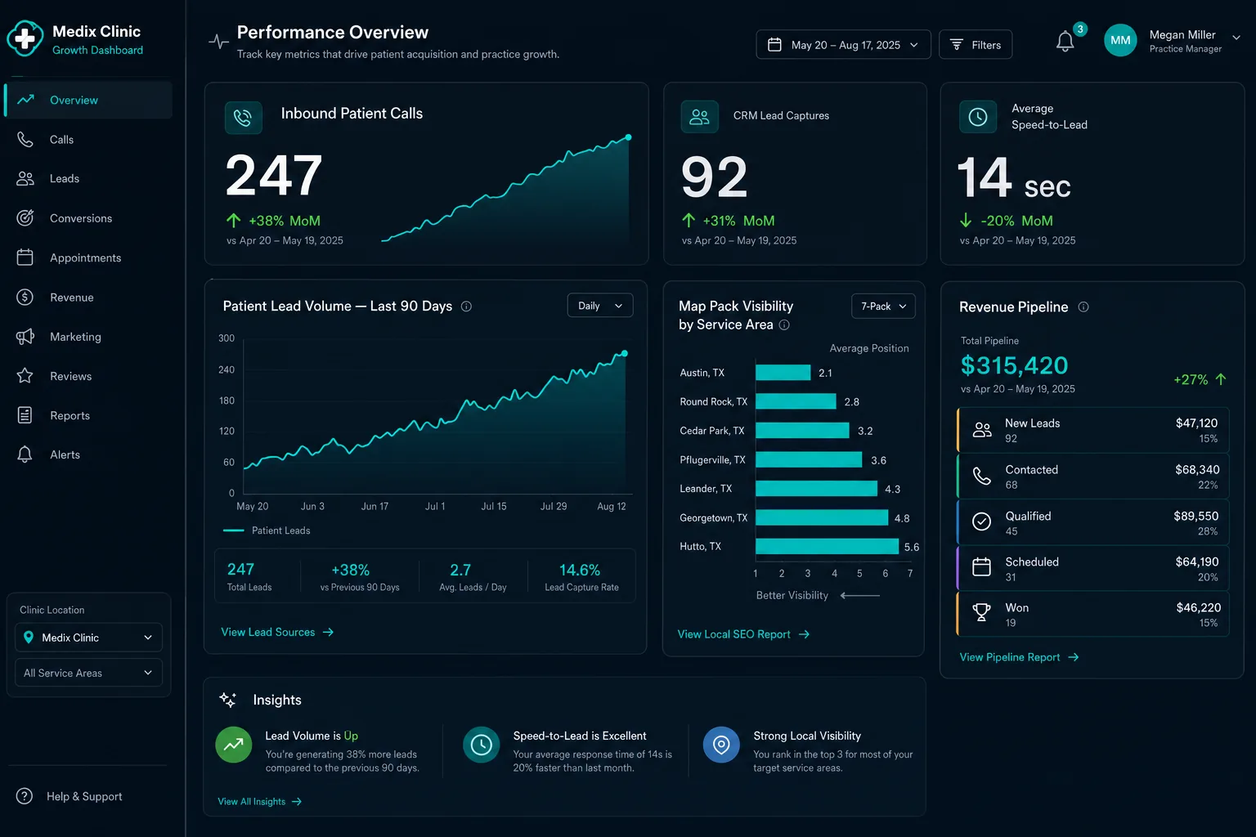Click the Inbound Patient Calls count 247
Screen dimensions: 1256x837
coord(274,176)
